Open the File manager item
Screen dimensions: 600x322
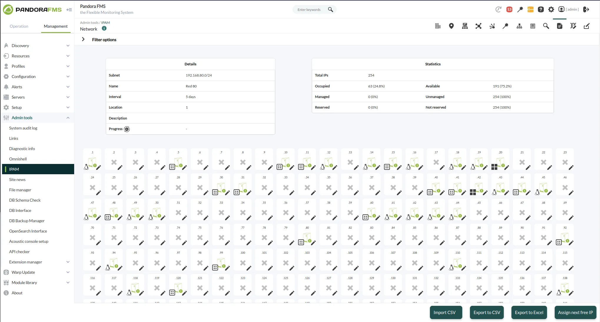coord(20,190)
